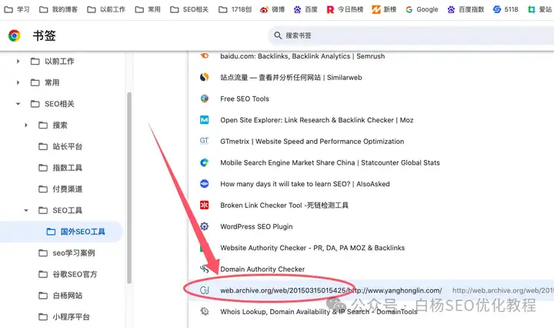The height and width of the screenshot is (328, 554).
Task: Click the Broken Link Checker red icon
Action: [204, 205]
